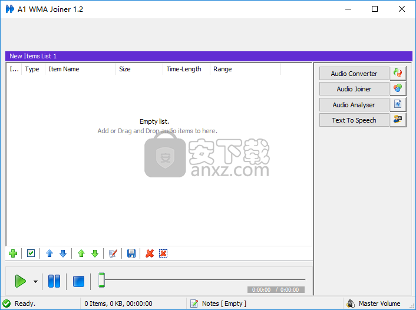Click the "Empty list." message text
Viewport: 416px width, 310px height.
pos(154,121)
